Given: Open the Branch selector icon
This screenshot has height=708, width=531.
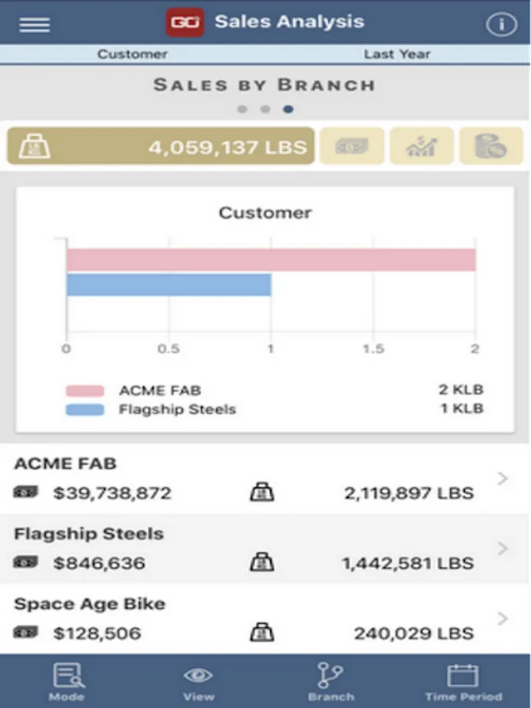Looking at the screenshot, I should 330,682.
